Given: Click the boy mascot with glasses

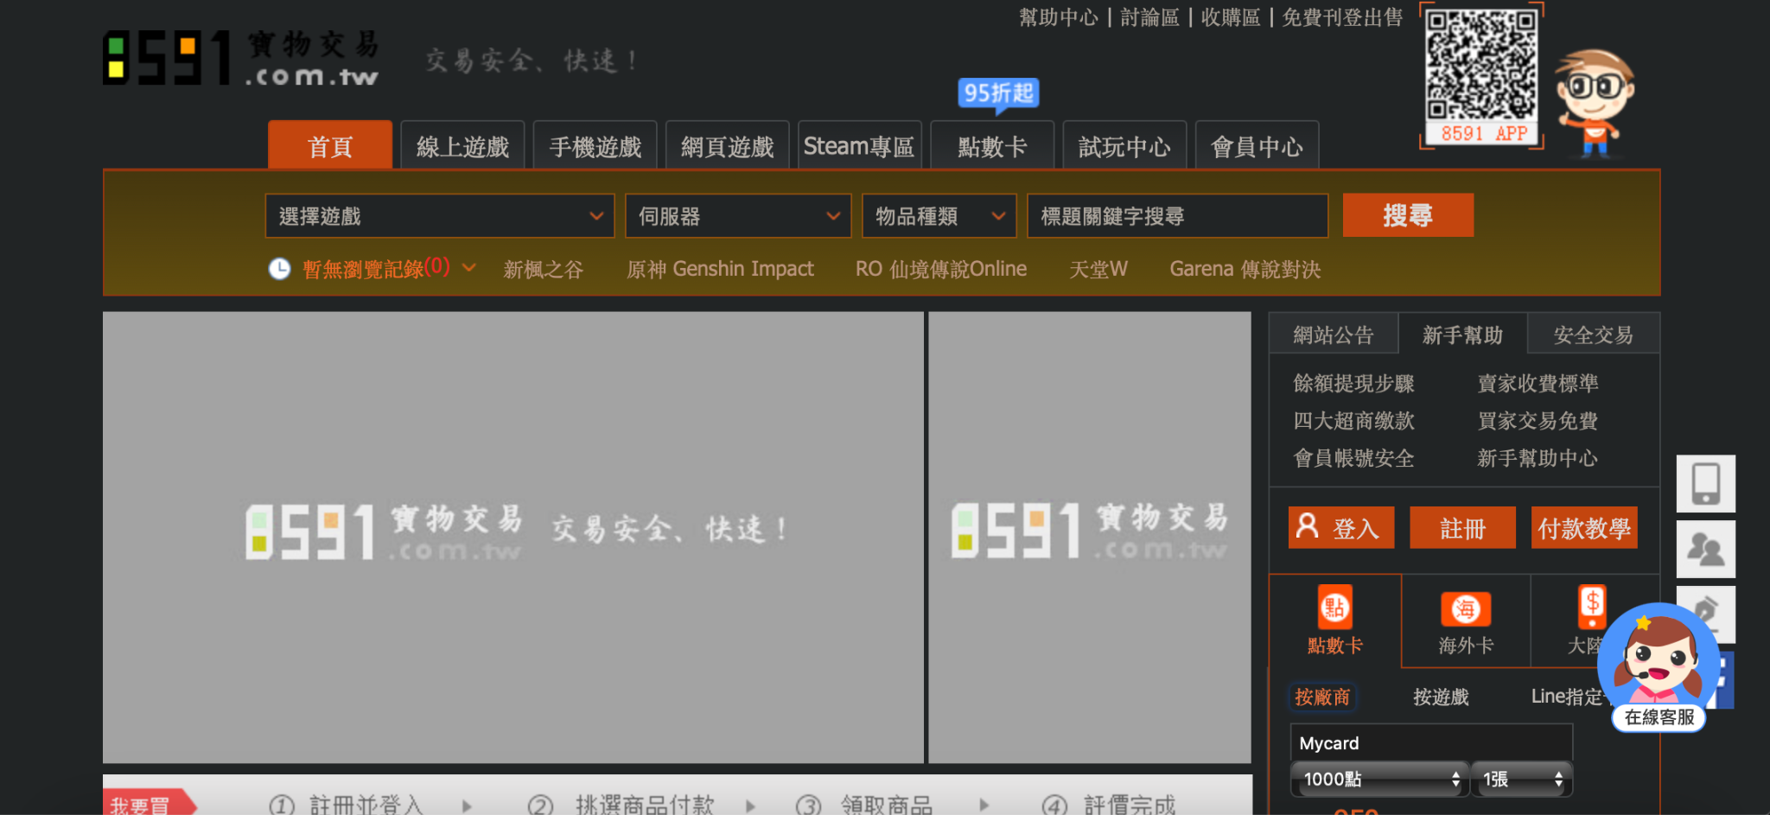Looking at the screenshot, I should tap(1595, 104).
